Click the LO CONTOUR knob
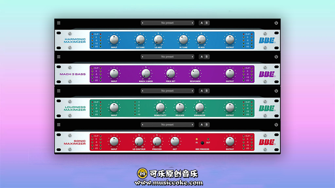This screenshot has width=335, height=188. coord(139,141)
